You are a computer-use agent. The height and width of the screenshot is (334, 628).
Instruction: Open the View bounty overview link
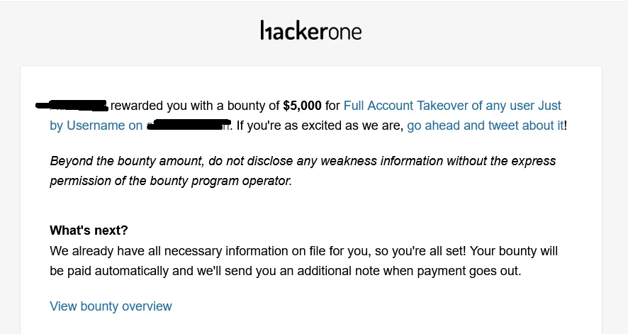click(111, 306)
